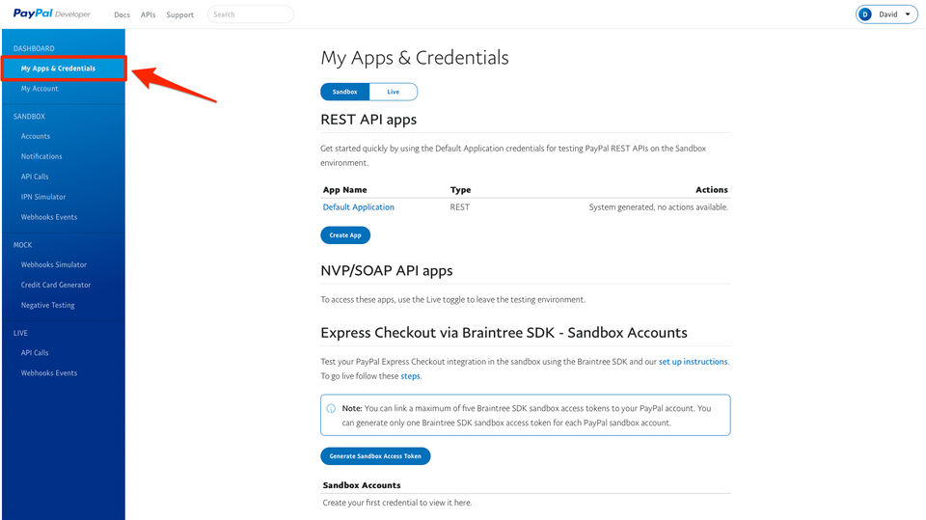926x520 pixels.
Task: Click the App Name column header
Action: (345, 190)
